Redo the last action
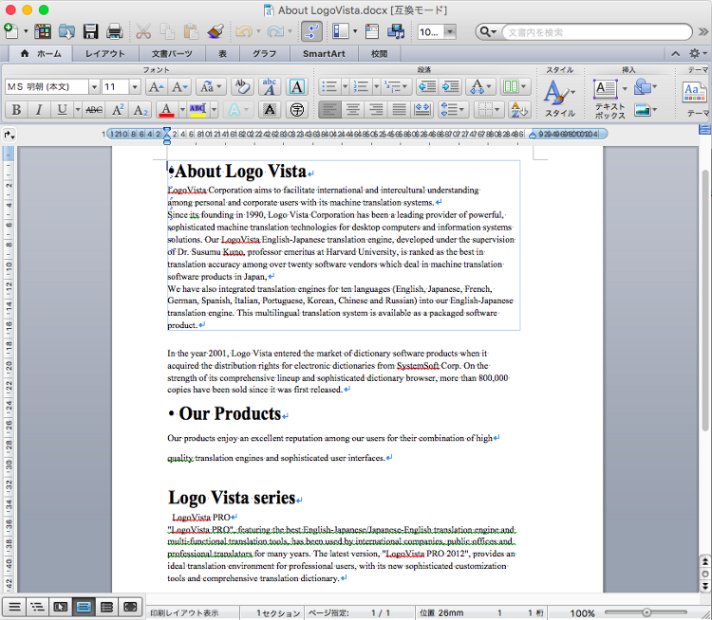The width and height of the screenshot is (712, 620). pyautogui.click(x=274, y=31)
